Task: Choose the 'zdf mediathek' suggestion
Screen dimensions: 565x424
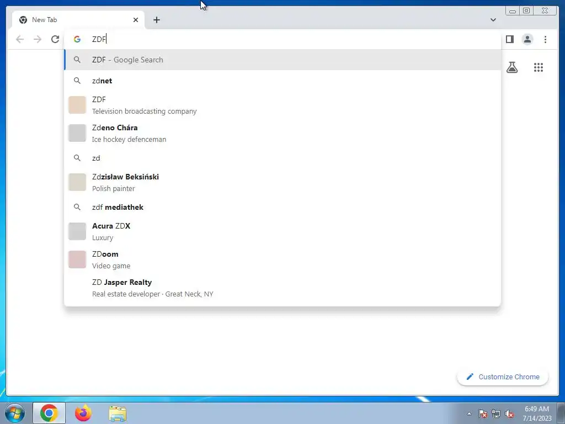Action: 282,207
